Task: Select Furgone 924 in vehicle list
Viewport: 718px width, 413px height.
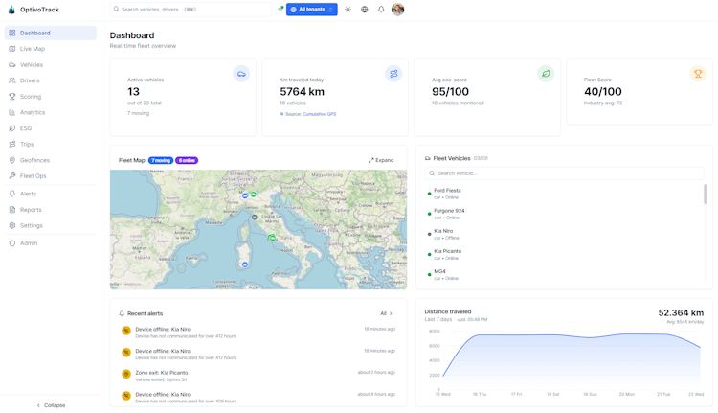Action: (x=564, y=214)
